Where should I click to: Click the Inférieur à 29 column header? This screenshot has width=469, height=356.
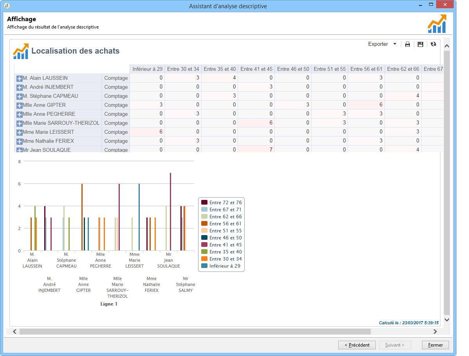(x=147, y=69)
